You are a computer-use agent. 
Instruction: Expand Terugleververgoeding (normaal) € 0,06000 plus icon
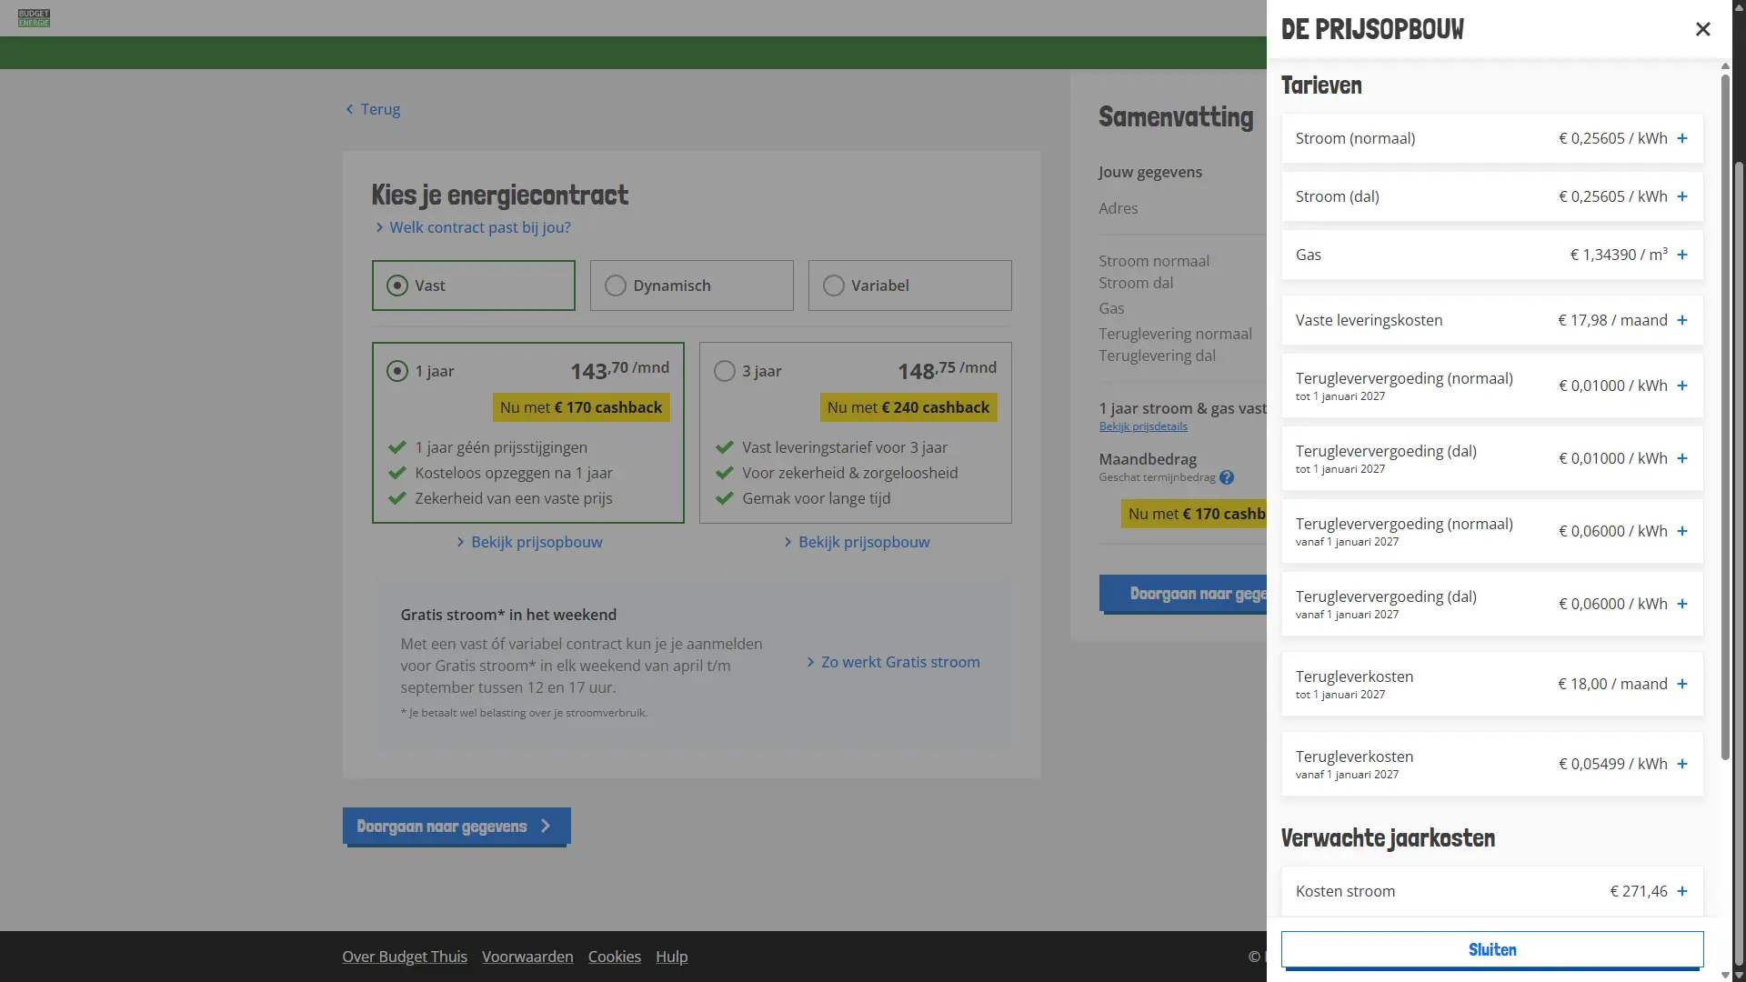pos(1682,531)
